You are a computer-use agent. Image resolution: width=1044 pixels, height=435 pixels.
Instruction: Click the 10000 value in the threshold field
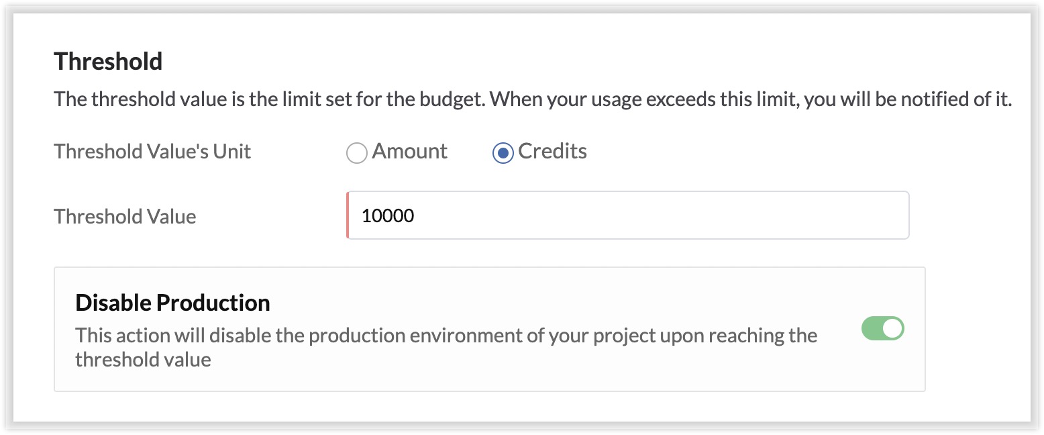388,216
